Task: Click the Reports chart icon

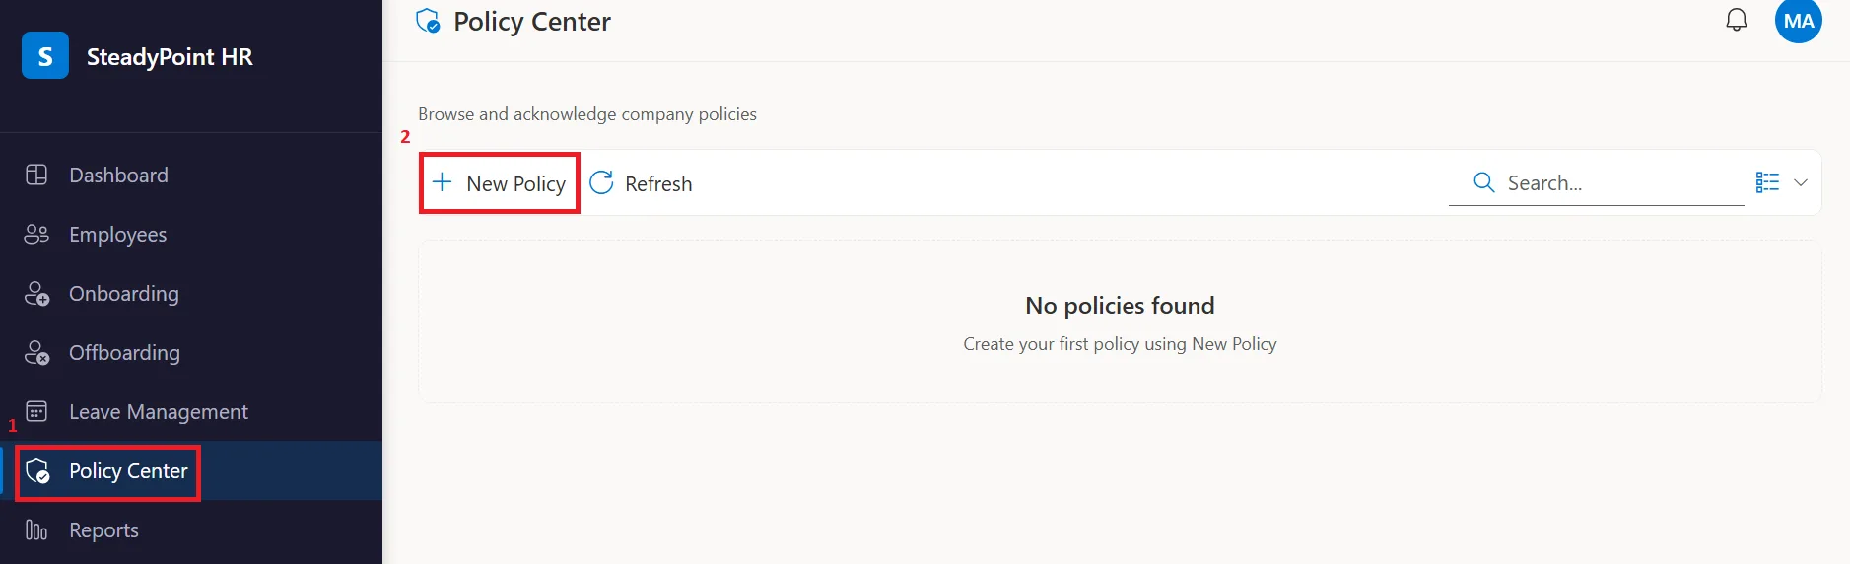Action: pyautogui.click(x=36, y=529)
